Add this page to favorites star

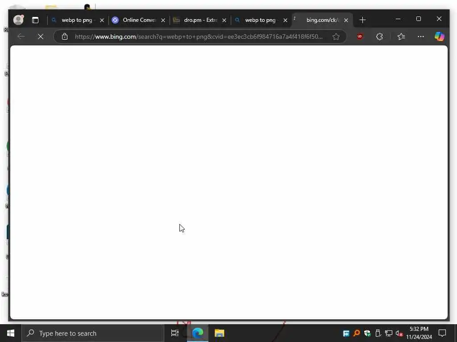coord(336,37)
